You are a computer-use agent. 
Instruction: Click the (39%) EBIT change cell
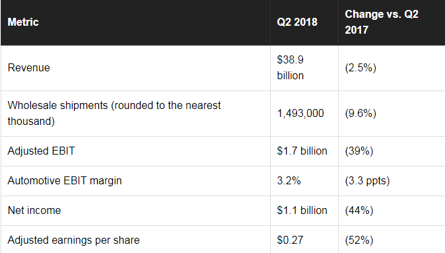click(359, 151)
